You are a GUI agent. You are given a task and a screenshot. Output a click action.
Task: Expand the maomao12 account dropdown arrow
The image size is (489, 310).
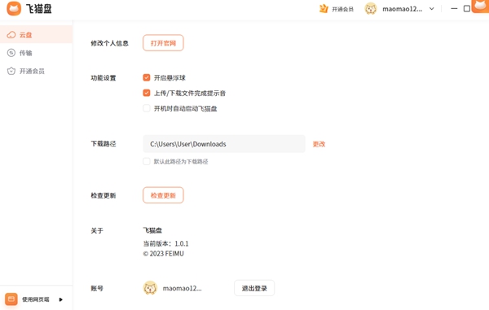point(432,9)
